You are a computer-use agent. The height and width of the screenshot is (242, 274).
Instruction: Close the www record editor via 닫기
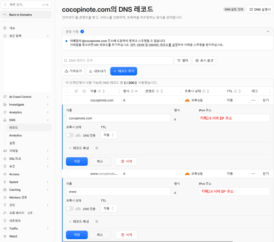[266, 174]
